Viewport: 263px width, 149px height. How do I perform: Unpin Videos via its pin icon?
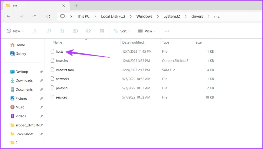pyautogui.click(x=42, y=116)
